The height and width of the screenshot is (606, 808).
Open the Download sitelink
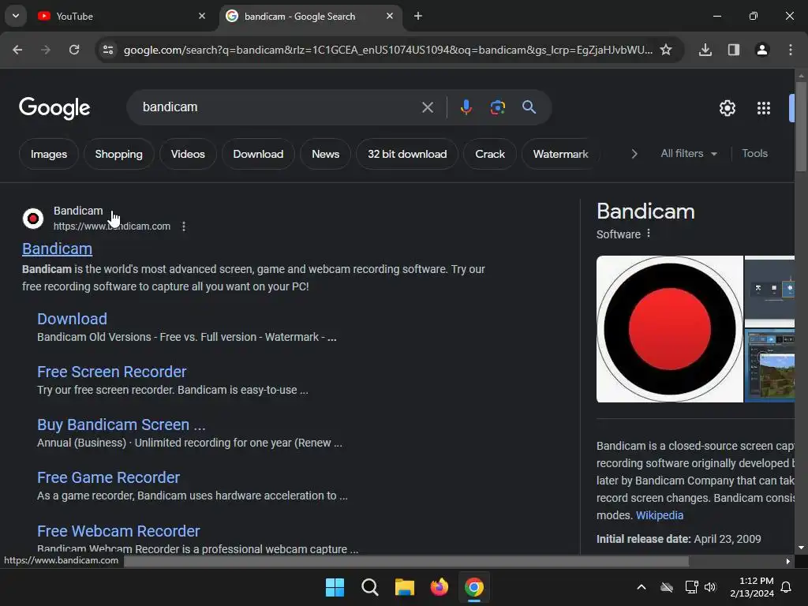pos(72,319)
